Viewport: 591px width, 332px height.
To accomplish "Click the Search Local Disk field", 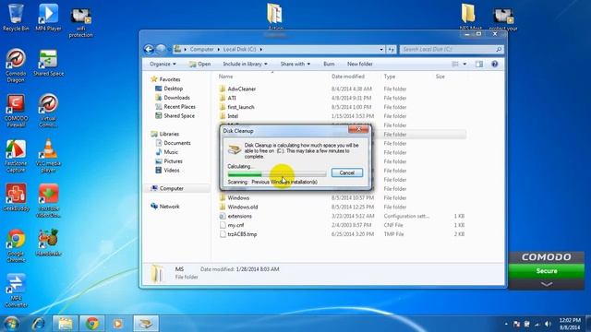I will coord(452,49).
